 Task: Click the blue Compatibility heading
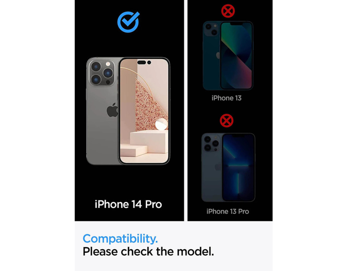[120, 238]
